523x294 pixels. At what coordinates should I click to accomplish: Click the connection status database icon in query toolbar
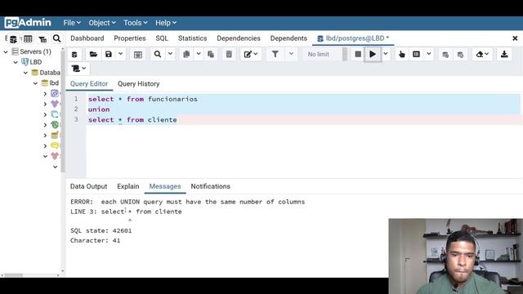(74, 55)
